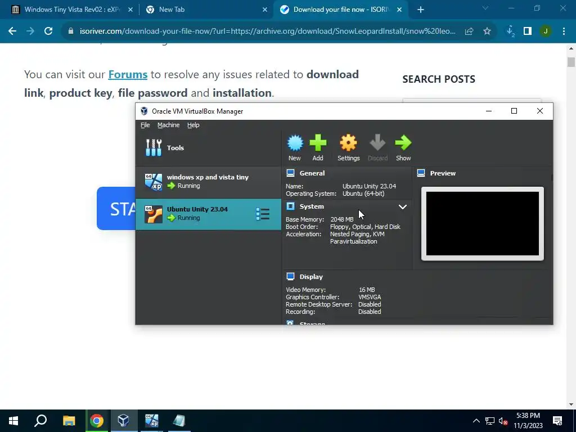Open Windows Start menu
The image size is (576, 432).
pyautogui.click(x=13, y=421)
